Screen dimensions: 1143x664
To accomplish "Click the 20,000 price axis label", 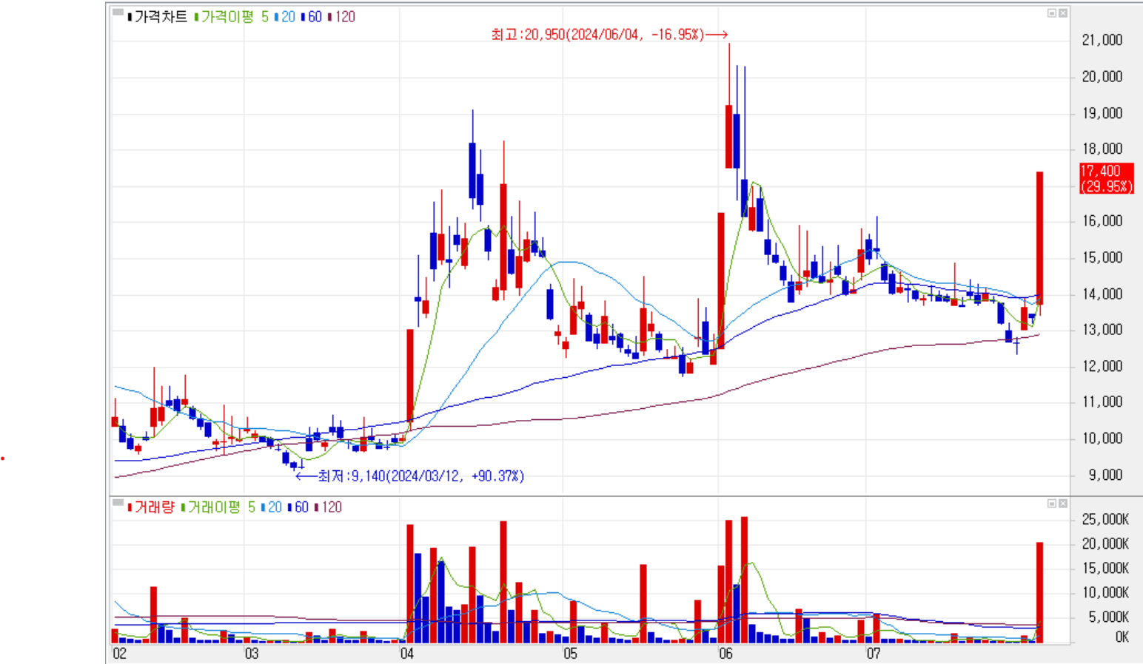I will (1102, 77).
